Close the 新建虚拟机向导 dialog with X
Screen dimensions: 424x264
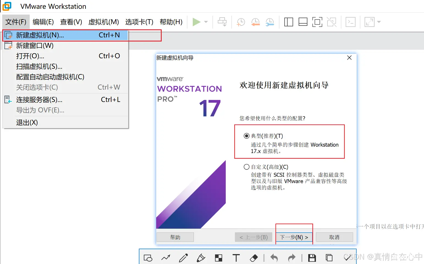click(x=349, y=58)
